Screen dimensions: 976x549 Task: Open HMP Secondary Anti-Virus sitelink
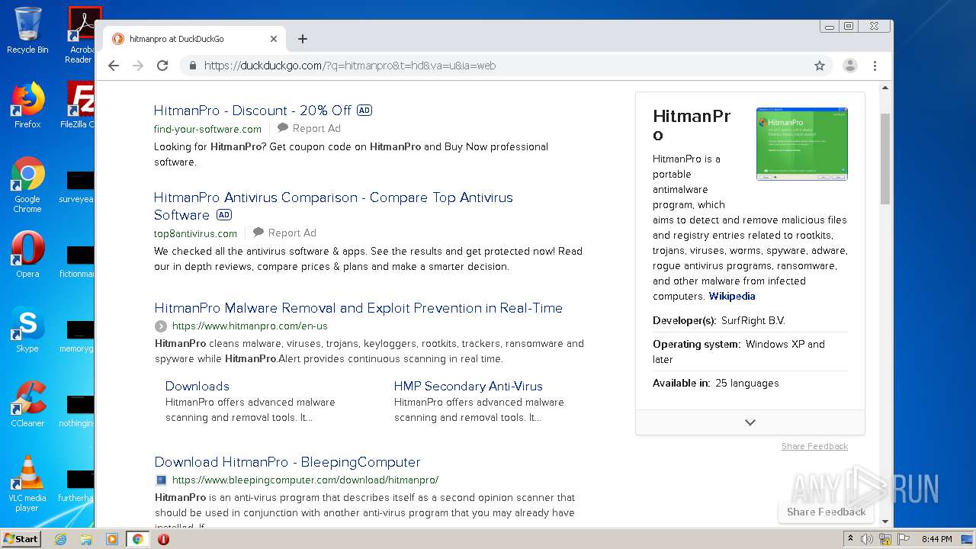pos(468,386)
